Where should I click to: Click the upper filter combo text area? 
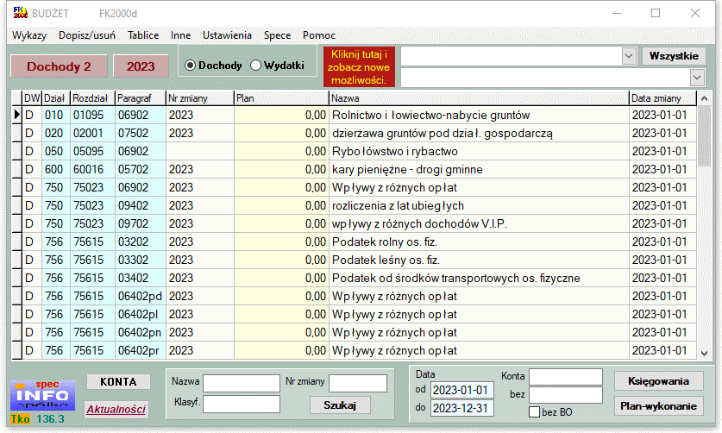[512, 56]
